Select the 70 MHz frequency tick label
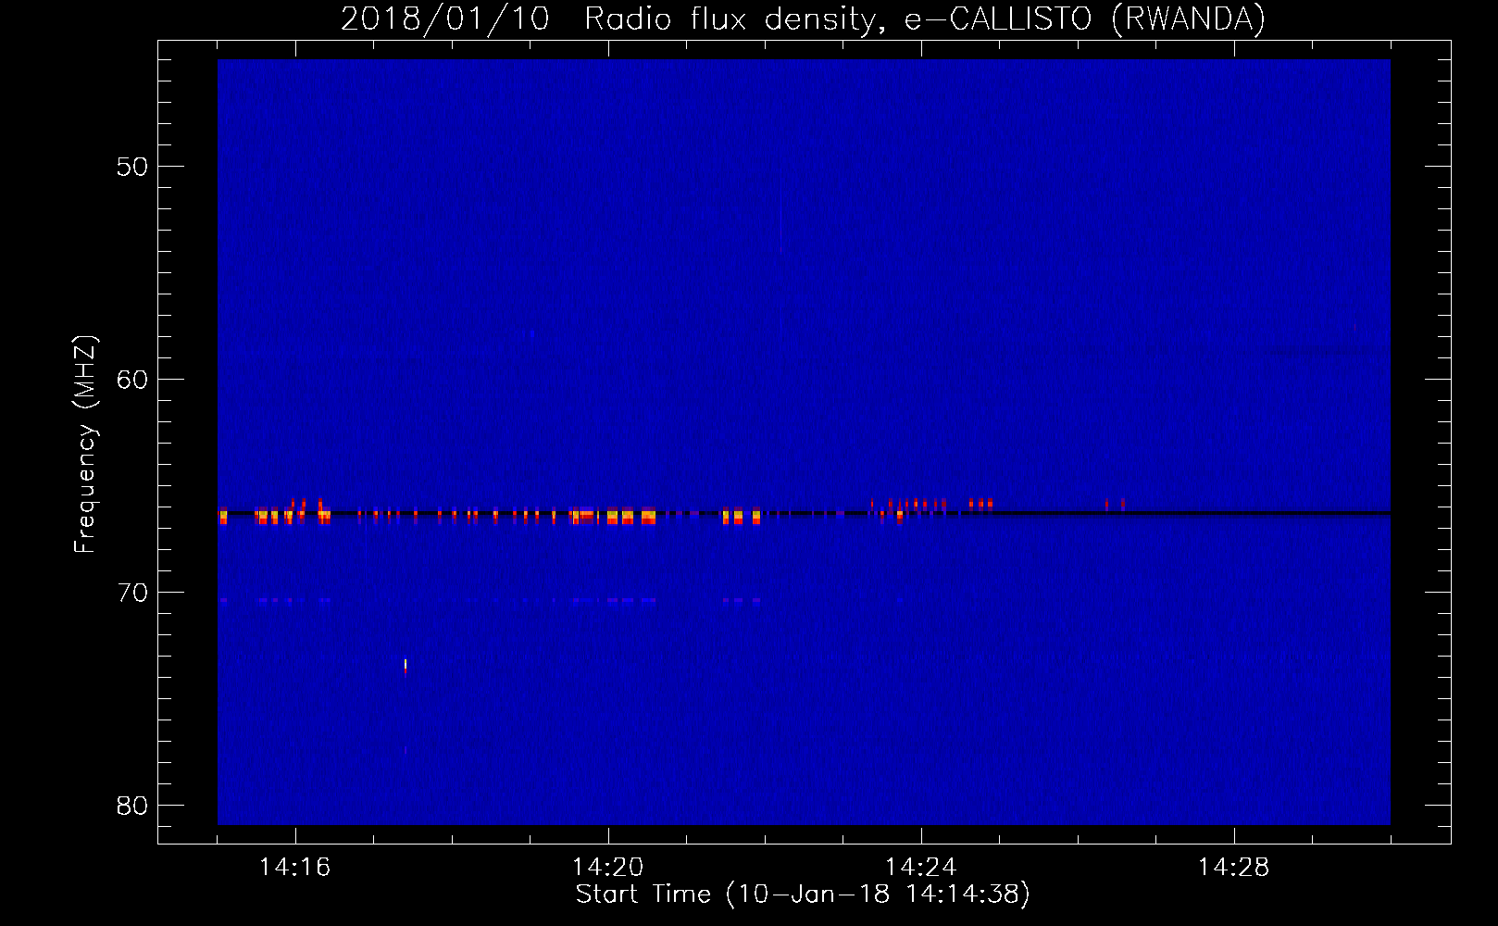Image resolution: width=1498 pixels, height=926 pixels. 132,593
